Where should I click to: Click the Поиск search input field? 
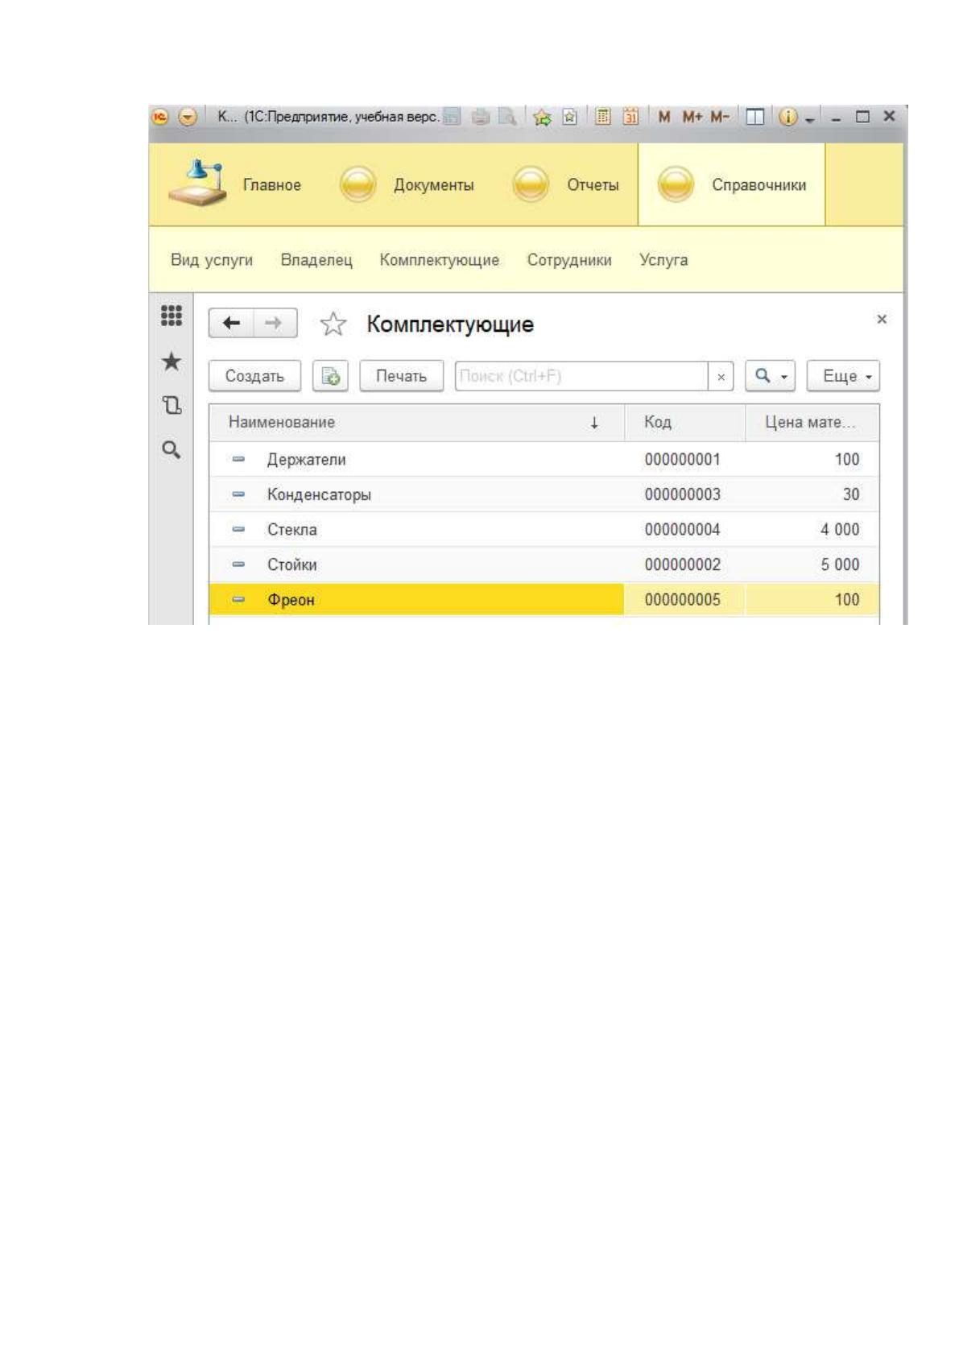[x=581, y=376]
